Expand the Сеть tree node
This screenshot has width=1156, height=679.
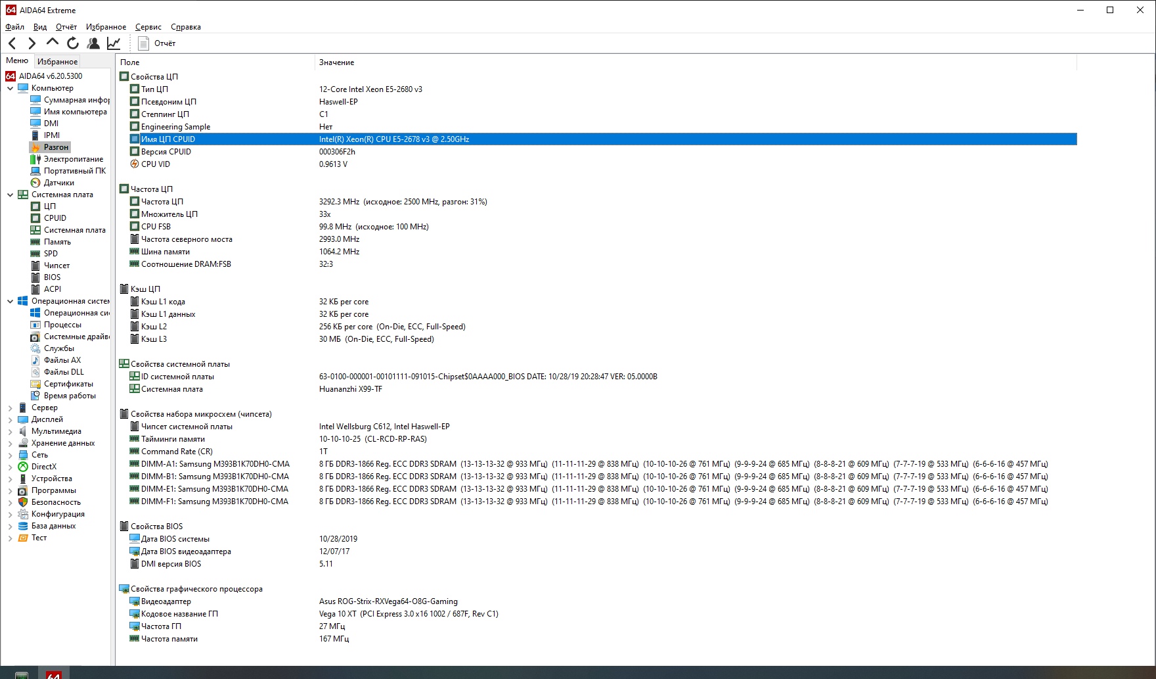[10, 455]
